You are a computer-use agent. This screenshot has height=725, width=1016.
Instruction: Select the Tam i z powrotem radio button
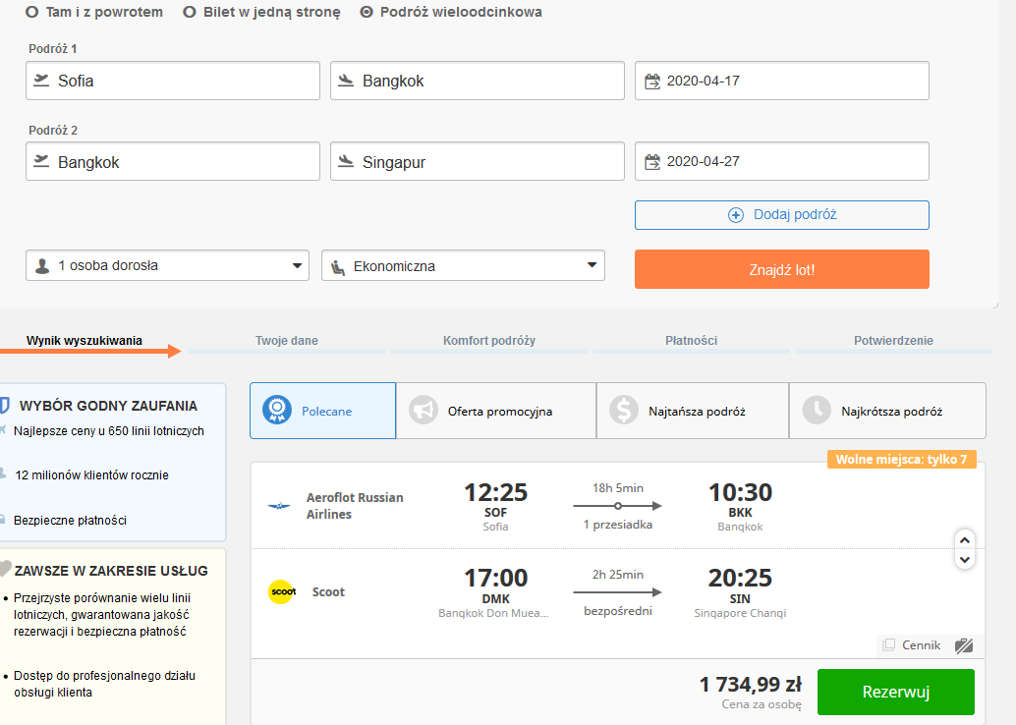pos(31,13)
